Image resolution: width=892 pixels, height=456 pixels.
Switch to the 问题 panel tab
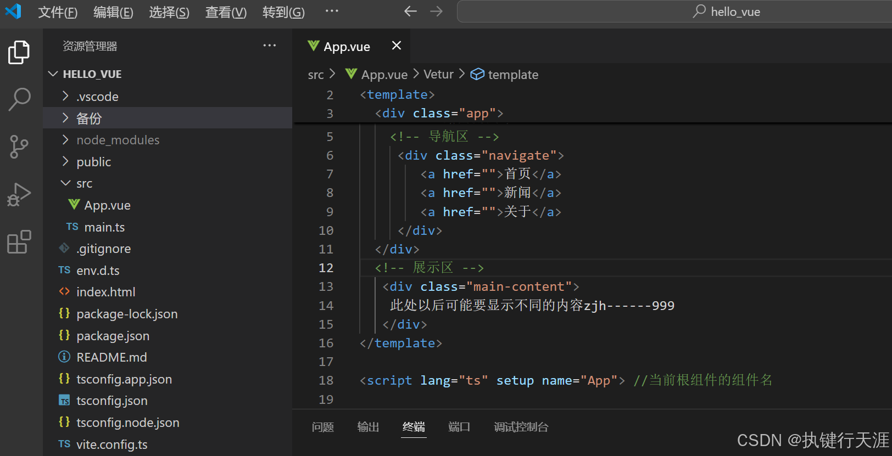[x=323, y=427]
